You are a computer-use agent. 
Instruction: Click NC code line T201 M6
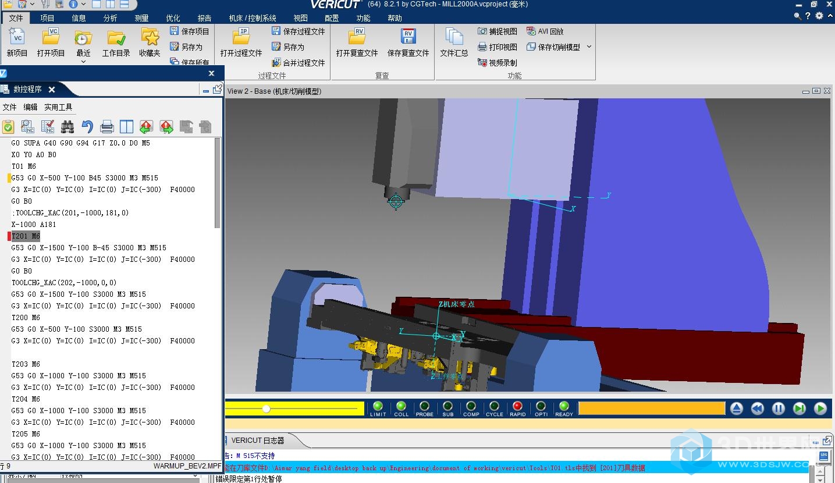26,236
